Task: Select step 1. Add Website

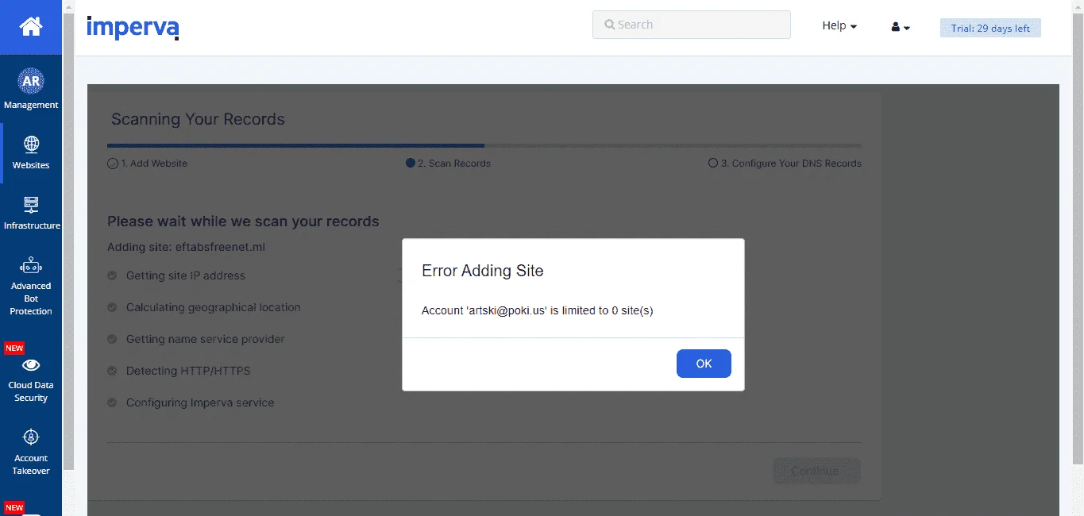Action: click(148, 164)
